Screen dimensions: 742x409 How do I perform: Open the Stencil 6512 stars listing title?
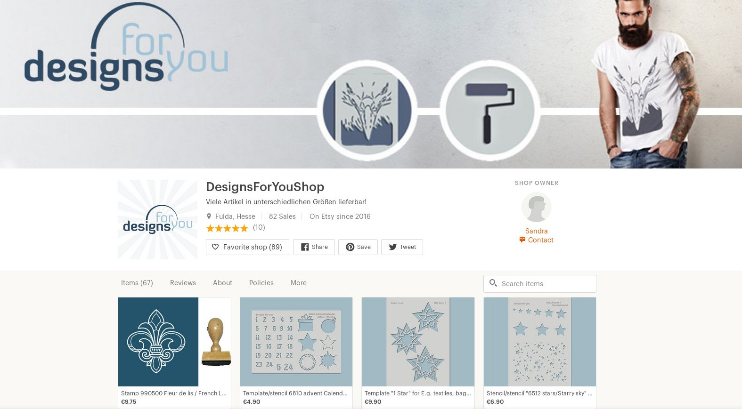click(539, 393)
